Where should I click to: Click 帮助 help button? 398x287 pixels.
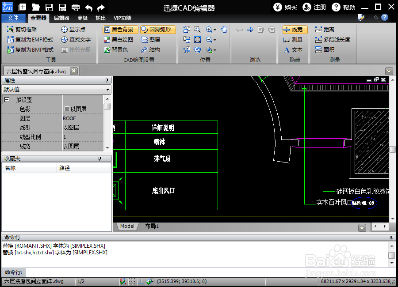(x=344, y=7)
